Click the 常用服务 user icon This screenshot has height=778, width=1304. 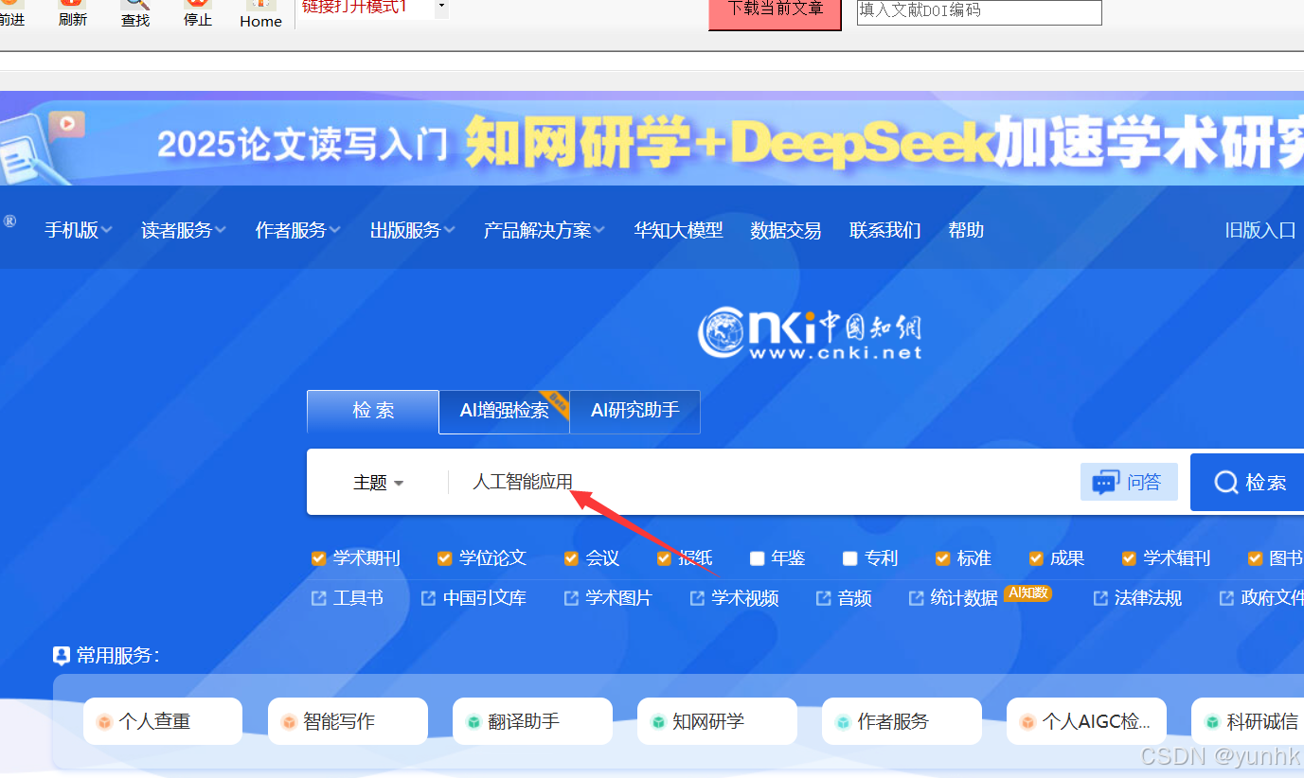62,655
